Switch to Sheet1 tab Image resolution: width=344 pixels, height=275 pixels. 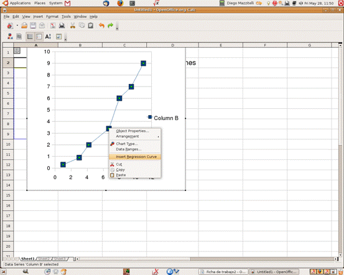tap(28, 259)
